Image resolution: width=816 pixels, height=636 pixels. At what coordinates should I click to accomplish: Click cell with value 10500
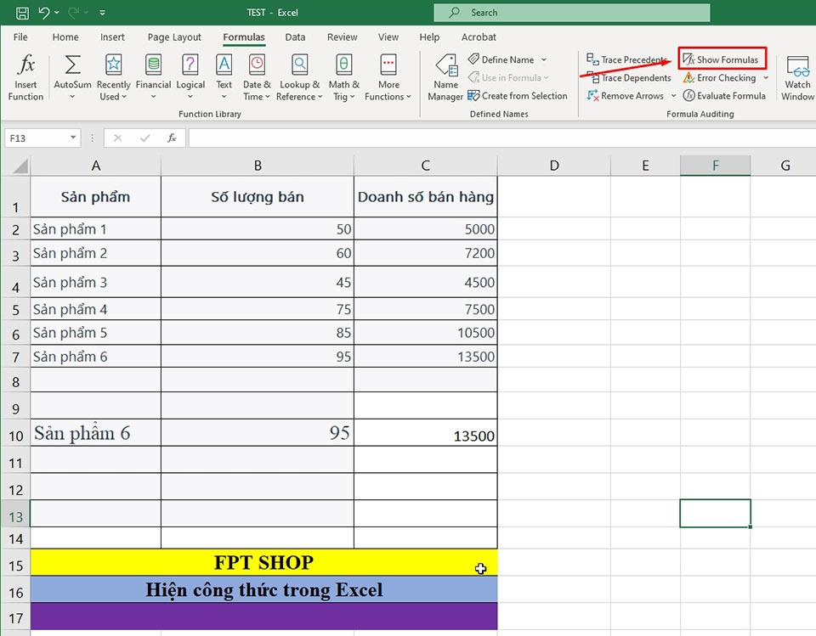(426, 332)
